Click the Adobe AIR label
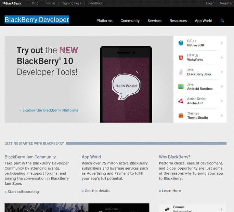The image size is (234, 212). click(x=195, y=103)
